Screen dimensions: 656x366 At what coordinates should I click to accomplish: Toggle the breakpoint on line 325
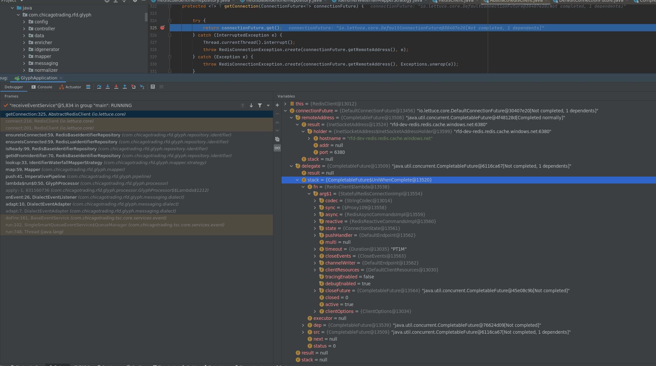coord(162,28)
